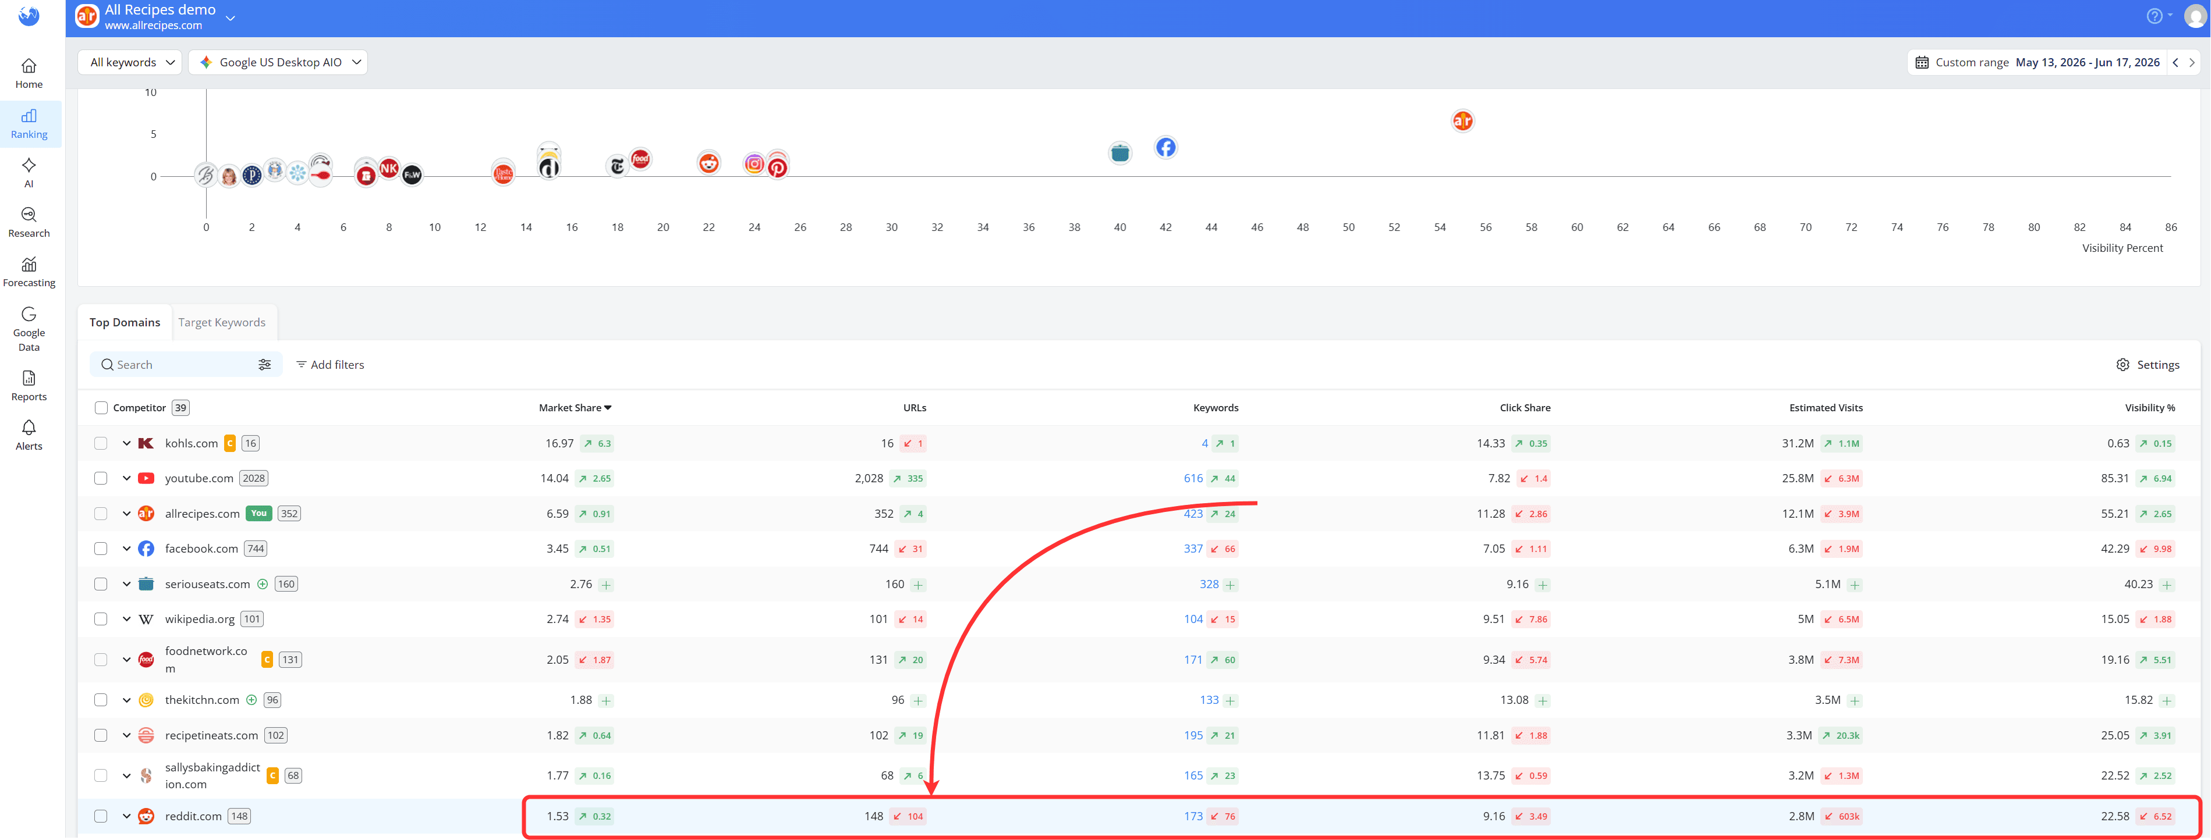Sort by Click Share column header
This screenshot has width=2211, height=840.
pos(1524,408)
